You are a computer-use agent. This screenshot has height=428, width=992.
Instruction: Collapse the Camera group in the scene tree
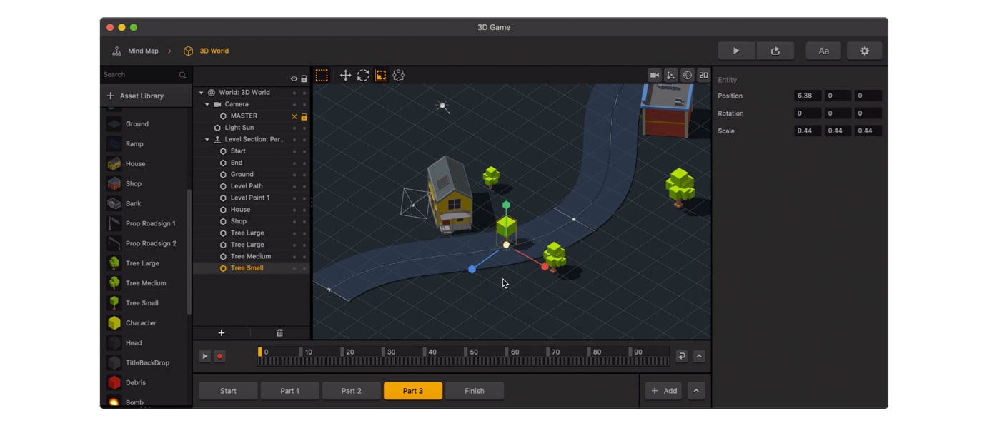click(x=207, y=103)
